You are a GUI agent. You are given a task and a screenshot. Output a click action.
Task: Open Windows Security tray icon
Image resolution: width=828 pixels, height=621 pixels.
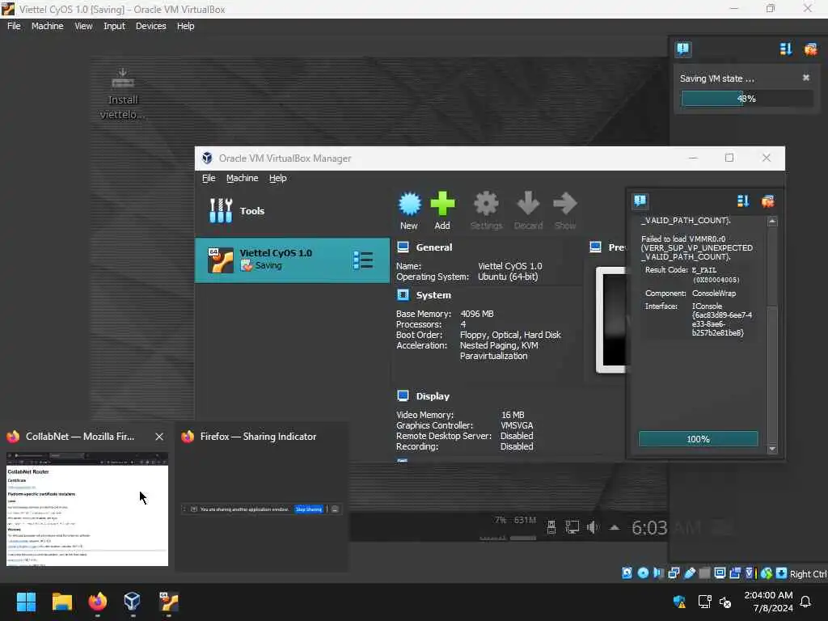[679, 602]
